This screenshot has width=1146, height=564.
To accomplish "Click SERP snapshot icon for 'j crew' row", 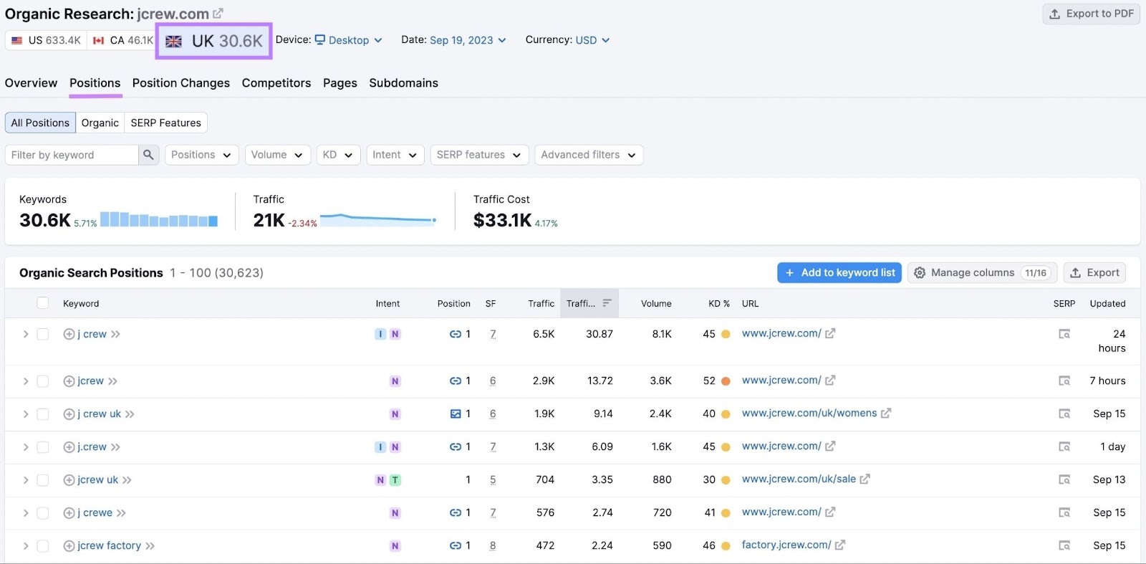I will tap(1064, 334).
